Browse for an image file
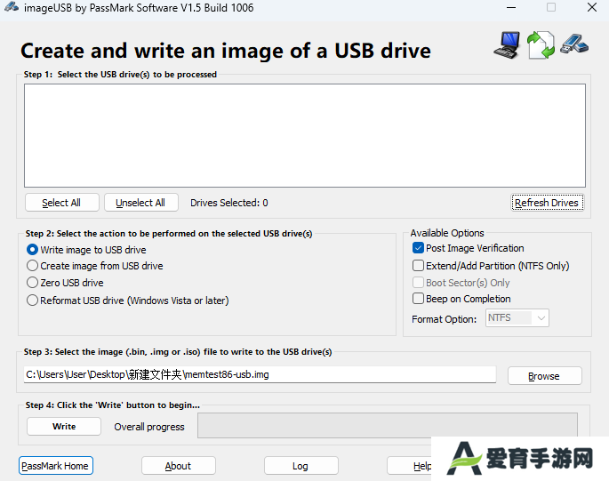This screenshot has height=481, width=609. click(544, 376)
